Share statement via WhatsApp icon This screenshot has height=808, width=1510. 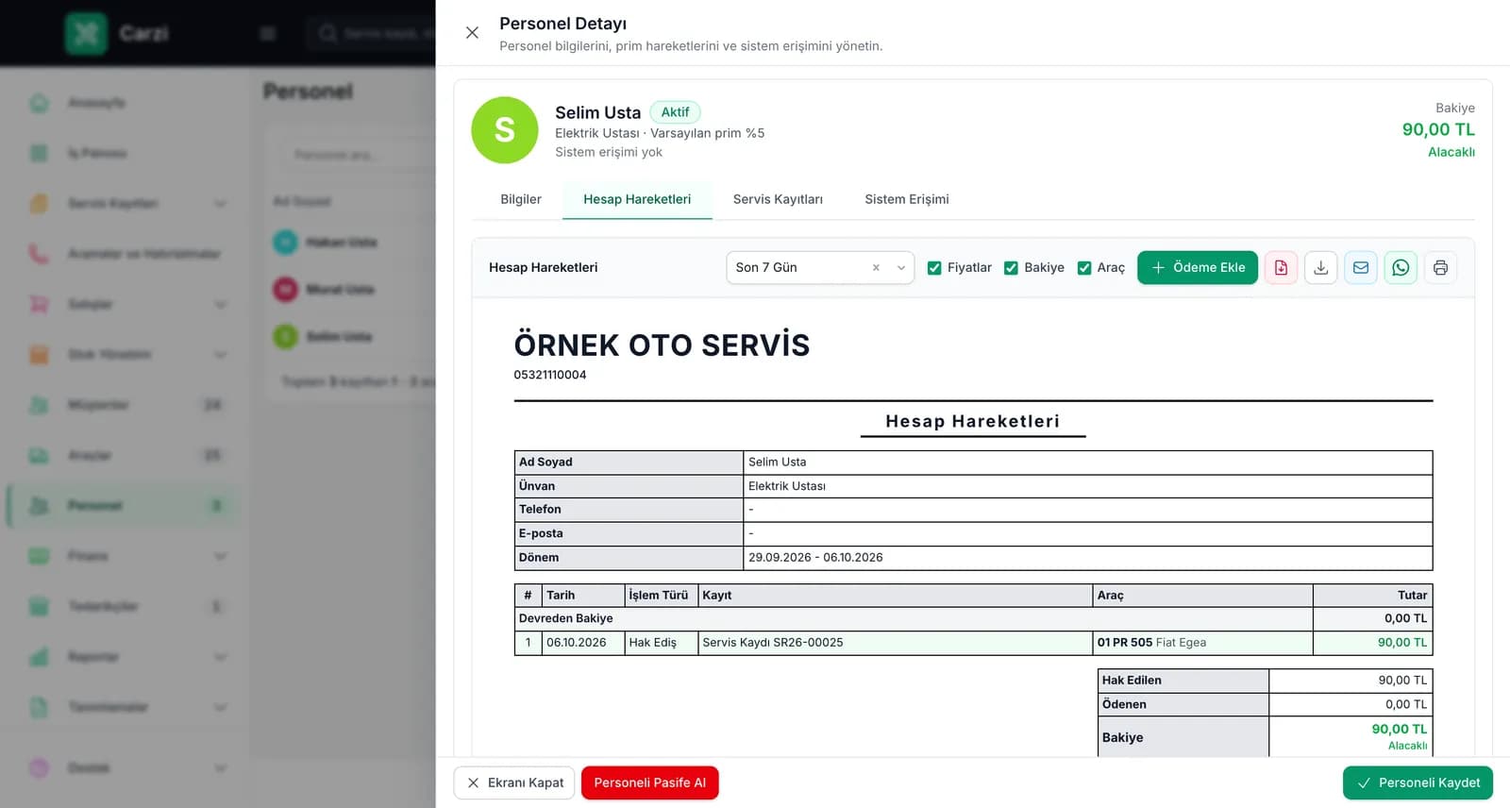tap(1401, 268)
